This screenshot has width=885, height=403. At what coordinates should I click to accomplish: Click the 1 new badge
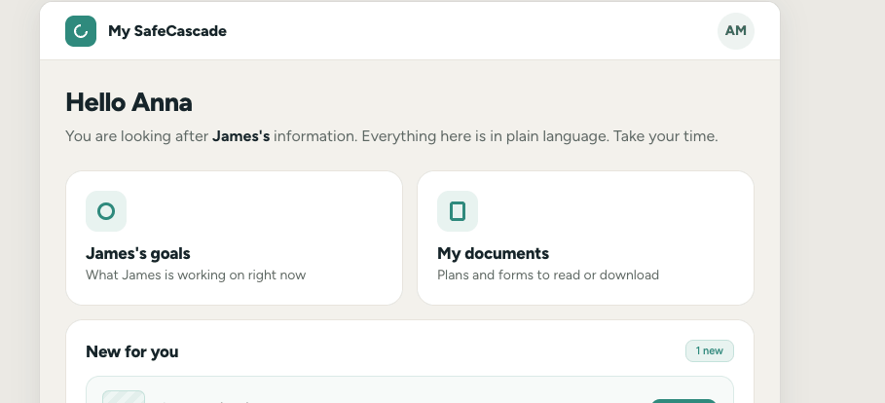point(710,350)
